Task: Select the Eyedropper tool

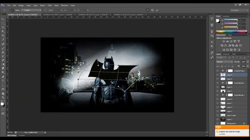Action: pos(3,40)
